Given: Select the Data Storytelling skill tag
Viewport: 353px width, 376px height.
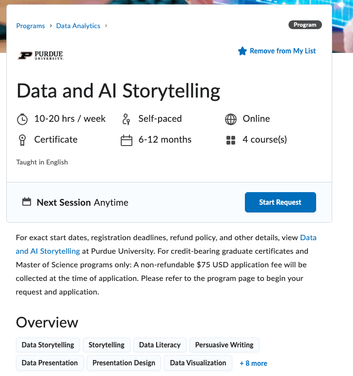Looking at the screenshot, I should coord(48,345).
